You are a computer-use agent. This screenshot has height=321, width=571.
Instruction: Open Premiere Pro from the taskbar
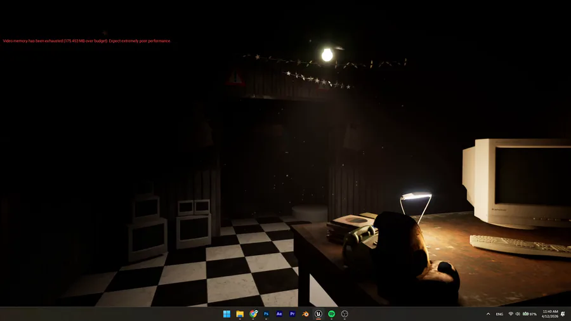[292, 314]
